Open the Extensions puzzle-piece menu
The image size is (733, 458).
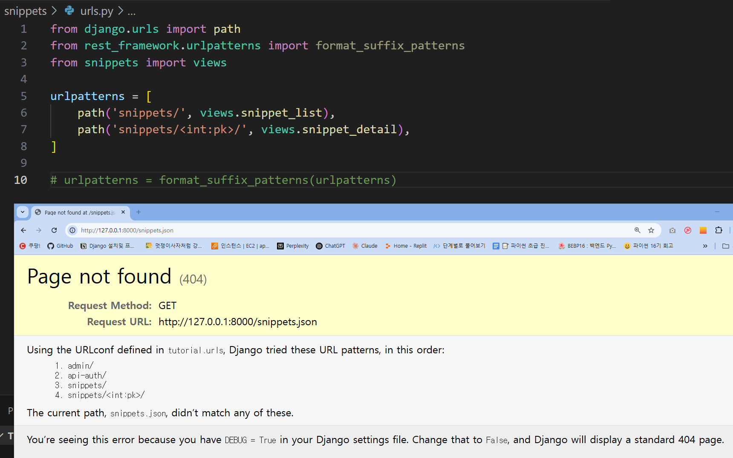coord(719,230)
